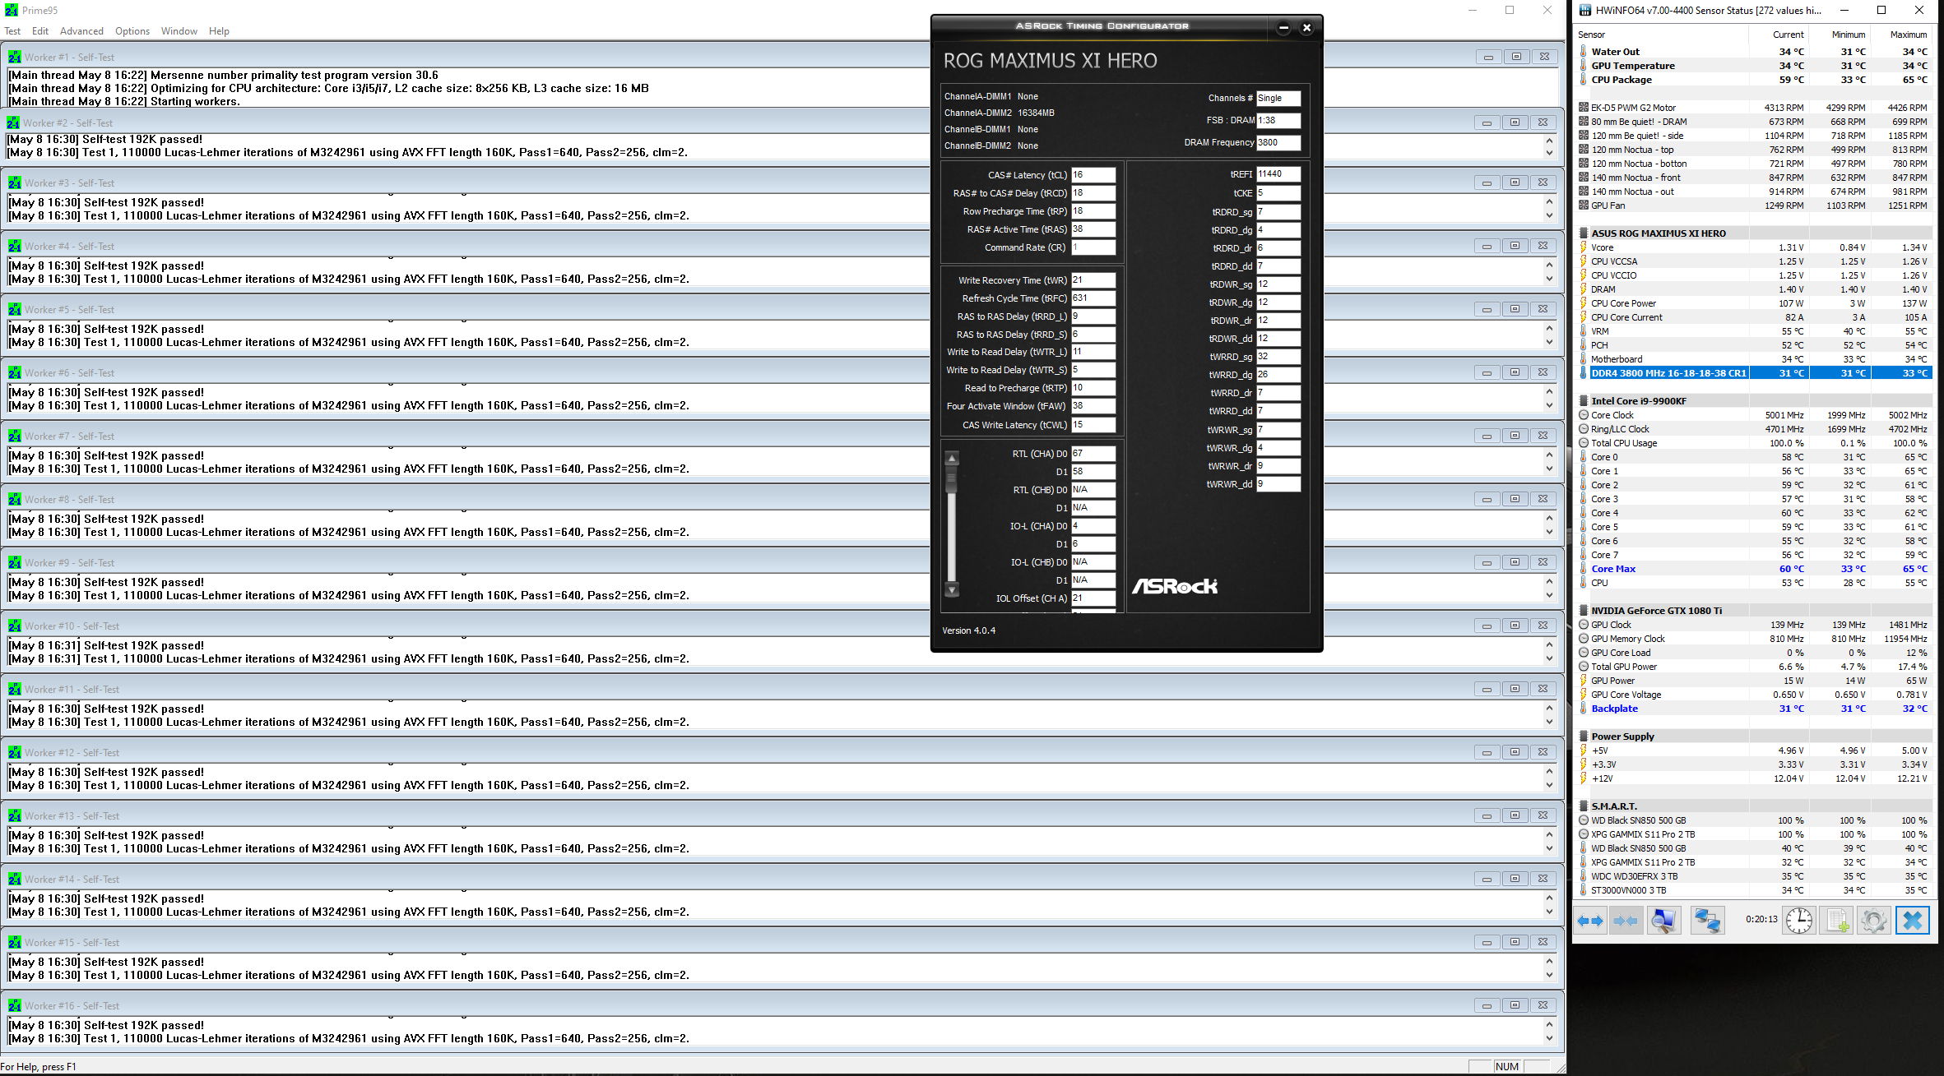
Task: Click the Worker #3 scroll down arrow
Action: tap(1549, 215)
